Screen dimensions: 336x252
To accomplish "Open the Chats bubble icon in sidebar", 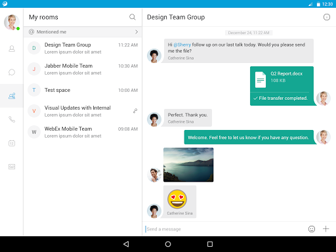I will [x=12, y=72].
